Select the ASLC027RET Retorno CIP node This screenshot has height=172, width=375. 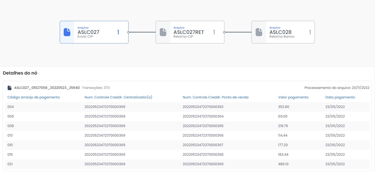[x=190, y=32]
